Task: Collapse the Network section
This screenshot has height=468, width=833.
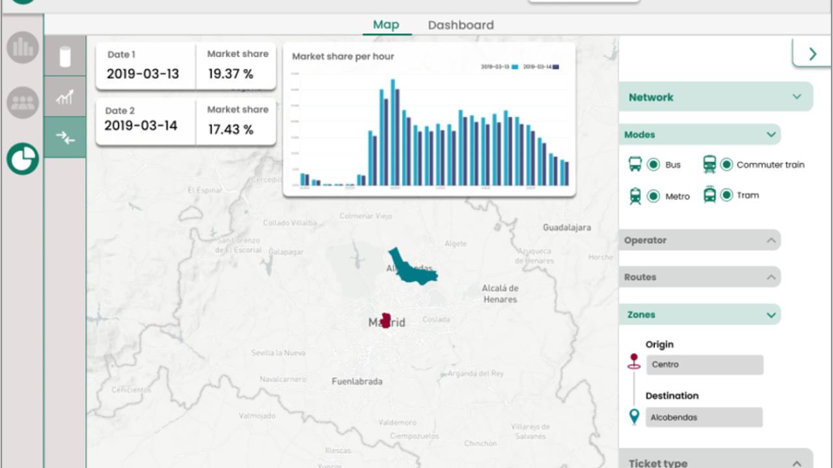Action: (797, 97)
